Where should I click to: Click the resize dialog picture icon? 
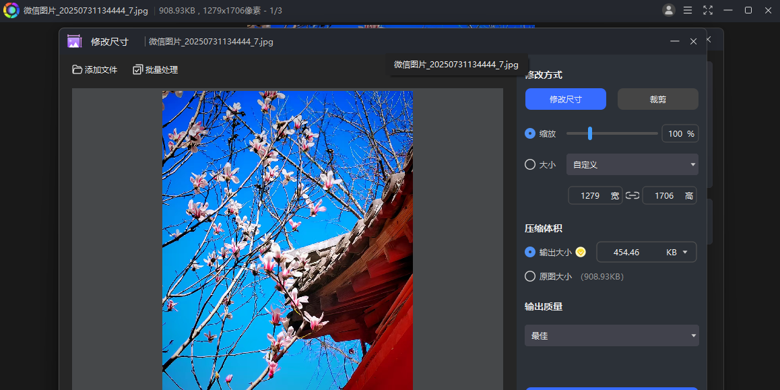(74, 42)
